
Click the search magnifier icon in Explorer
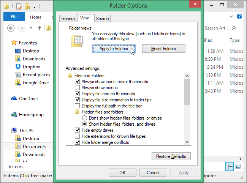(234, 28)
